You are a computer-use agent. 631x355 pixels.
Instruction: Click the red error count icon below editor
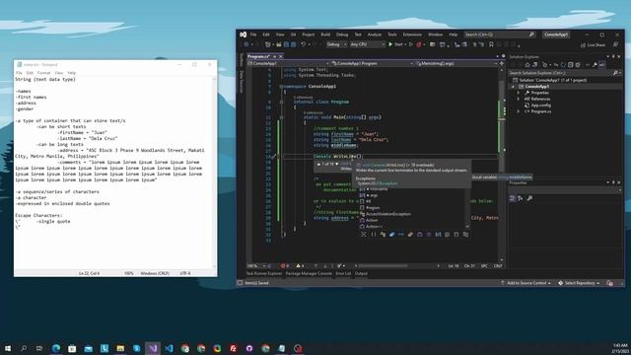(283, 265)
